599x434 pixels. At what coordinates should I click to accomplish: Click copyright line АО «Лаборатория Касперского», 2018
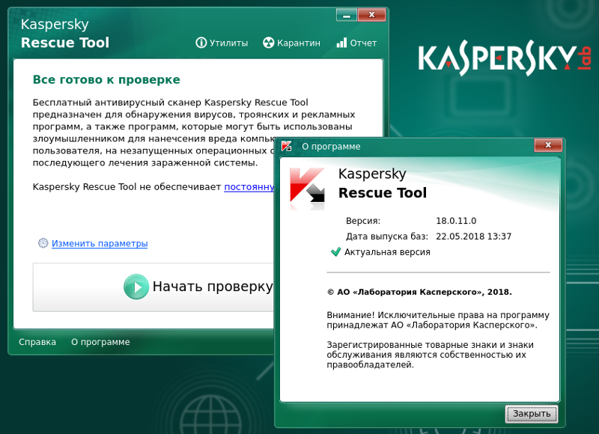[419, 293]
